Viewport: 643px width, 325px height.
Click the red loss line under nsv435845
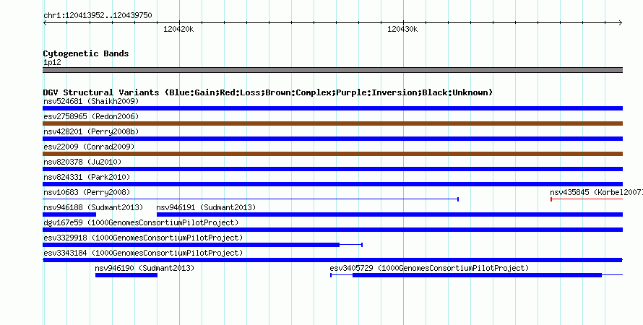click(587, 199)
